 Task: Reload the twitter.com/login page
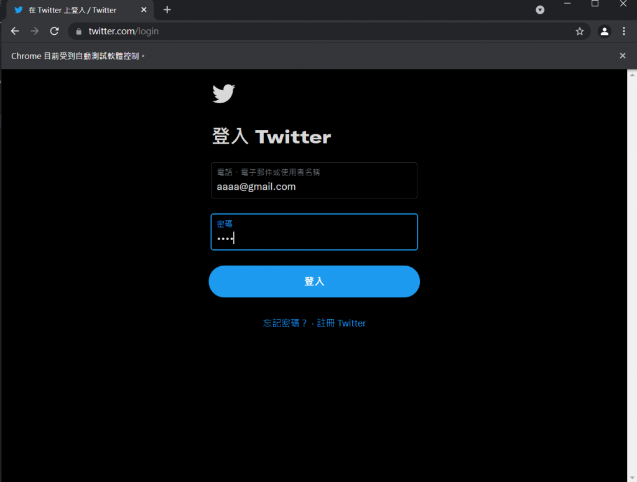click(x=55, y=31)
